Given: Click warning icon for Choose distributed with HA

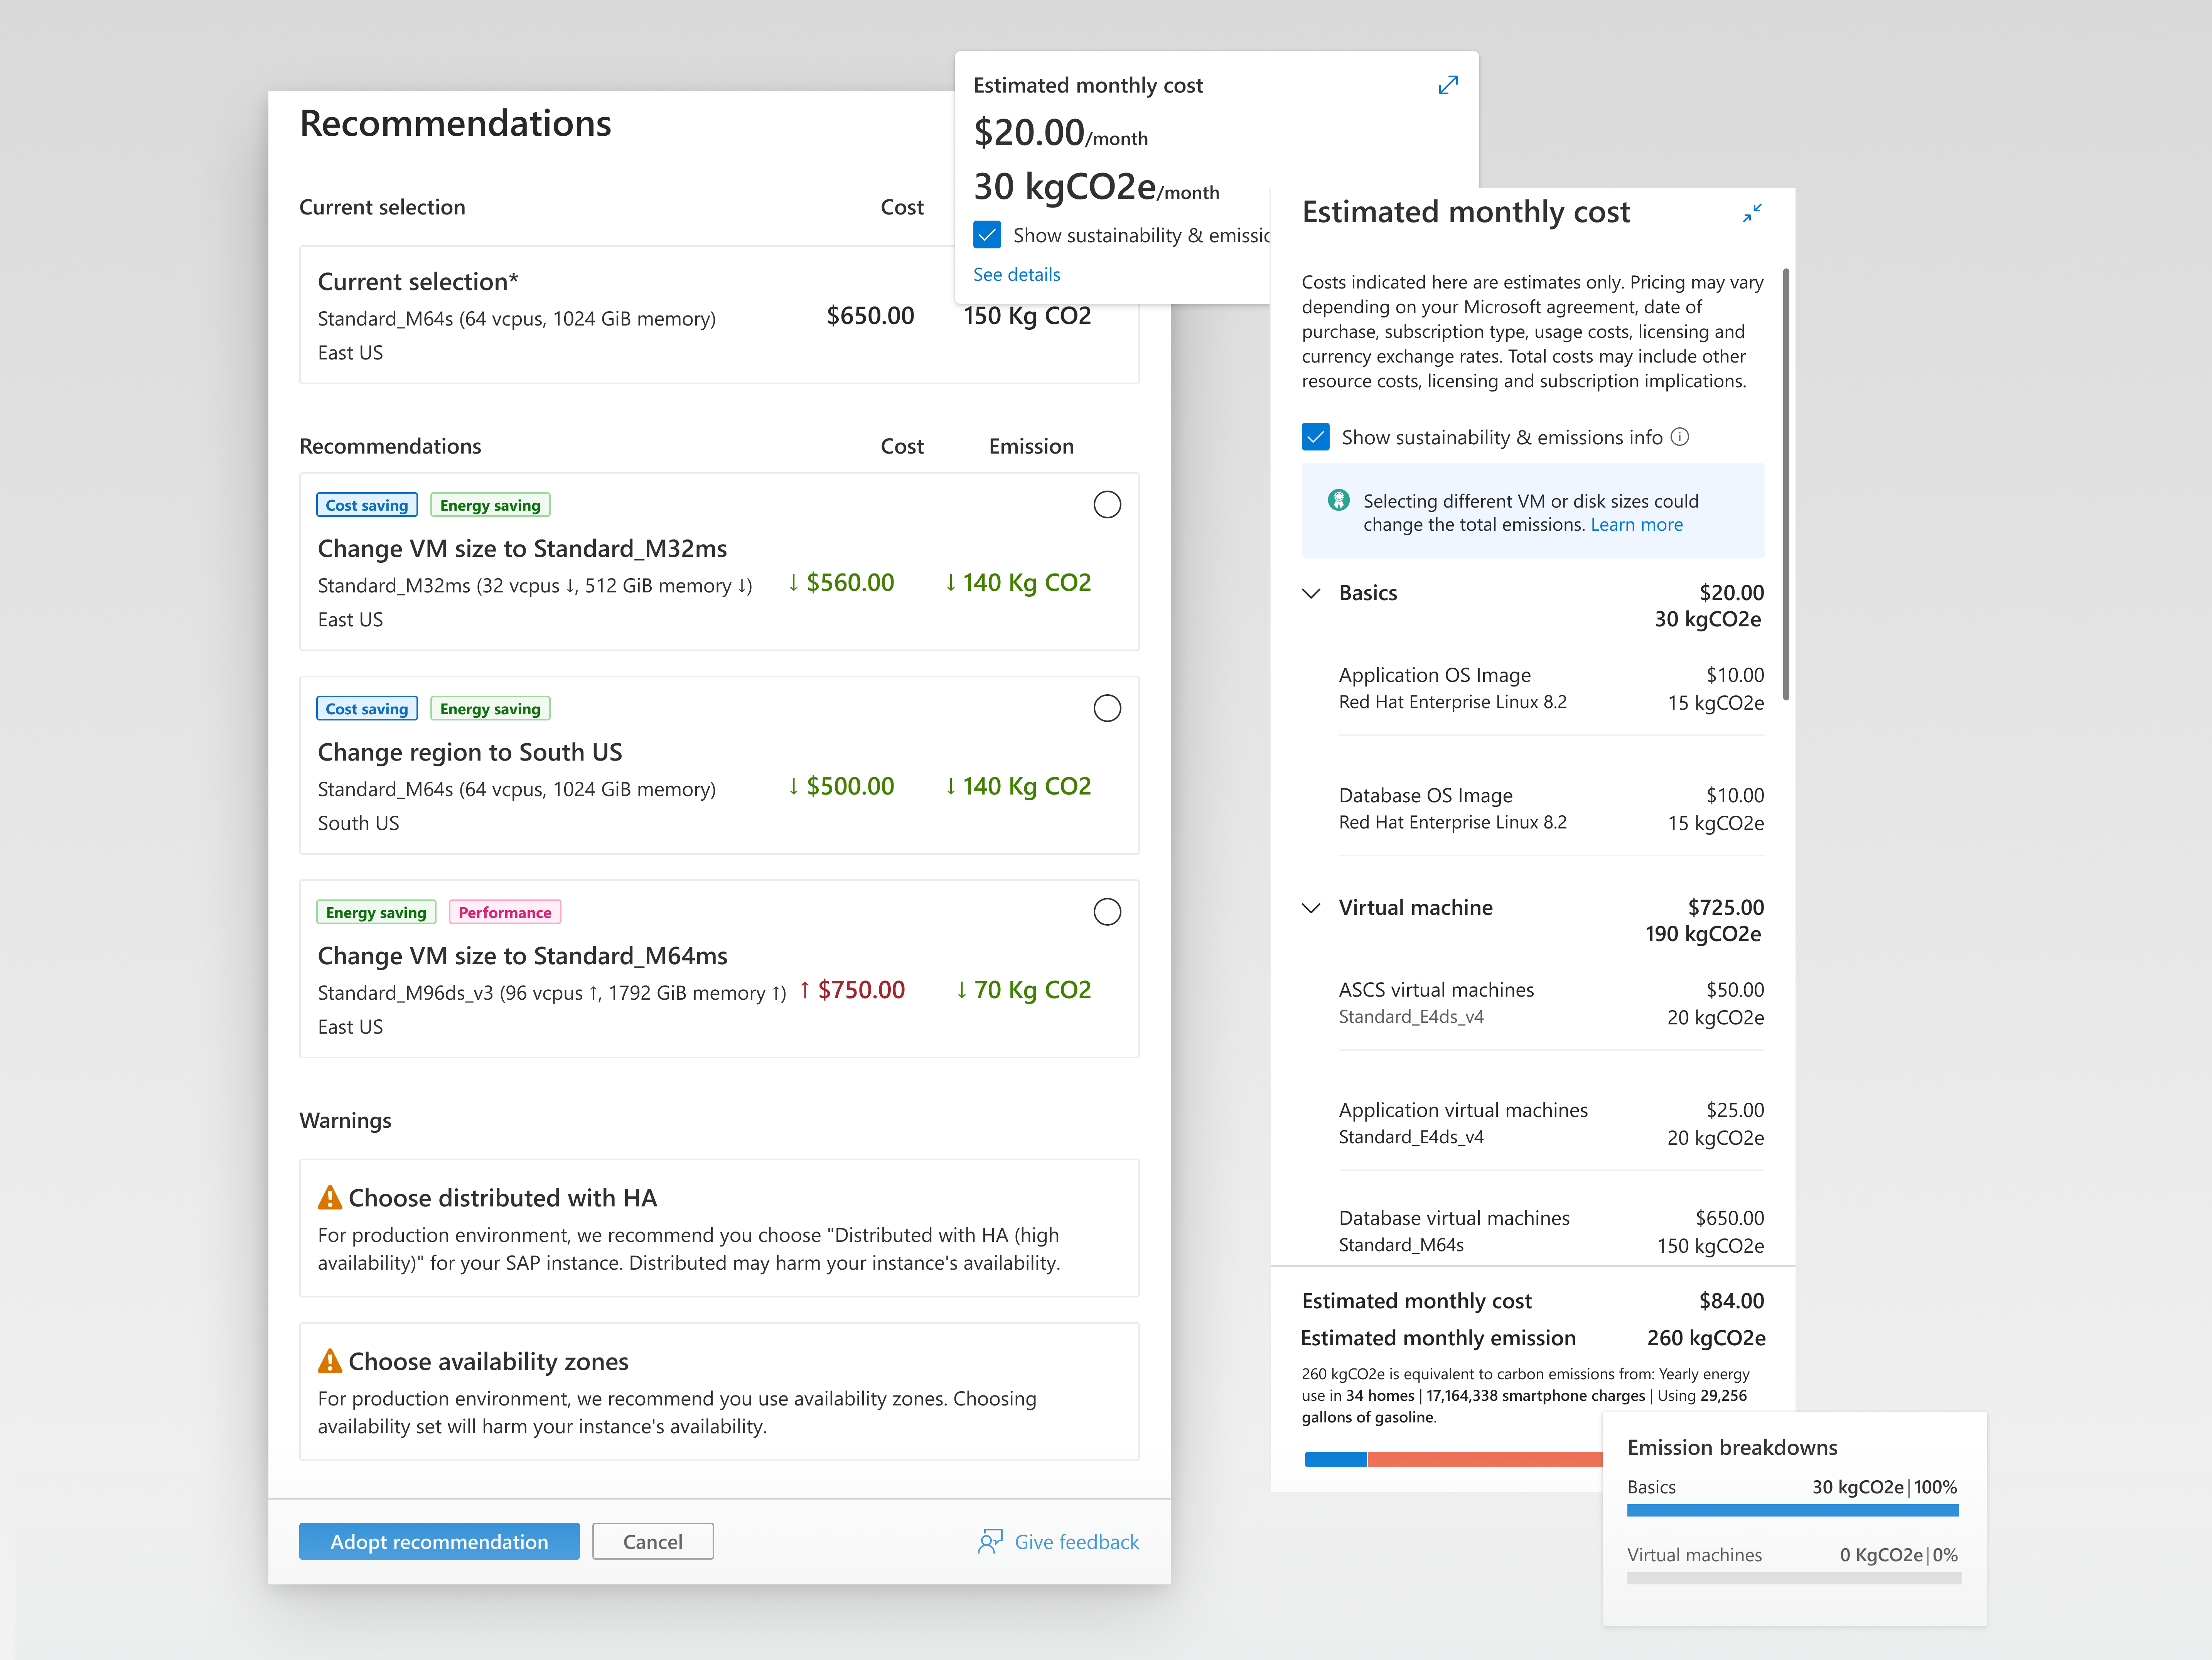Looking at the screenshot, I should [330, 1197].
